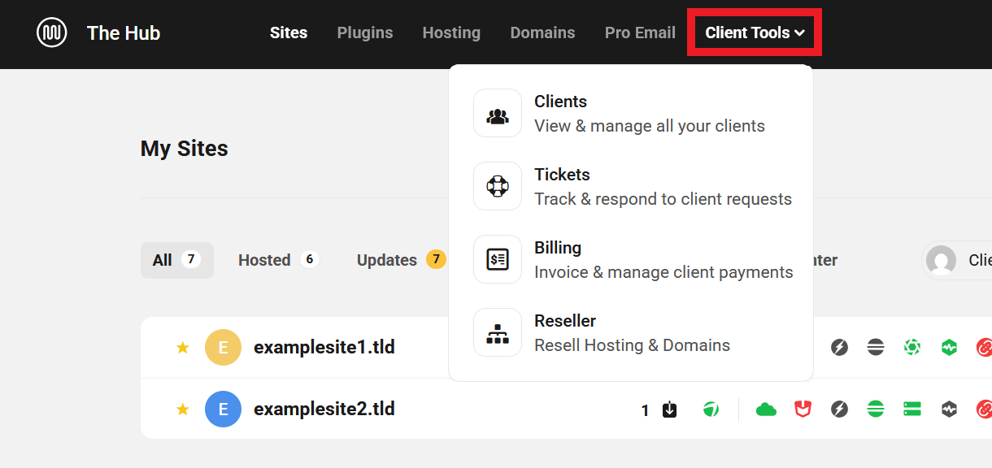Click Smush stripes icon for examplesite1.tld

point(876,348)
